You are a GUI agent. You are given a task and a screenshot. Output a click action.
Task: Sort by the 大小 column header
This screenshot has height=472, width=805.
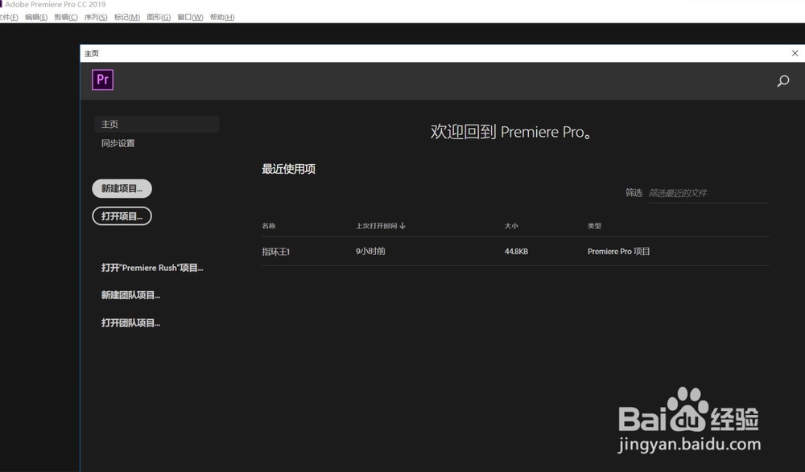511,226
